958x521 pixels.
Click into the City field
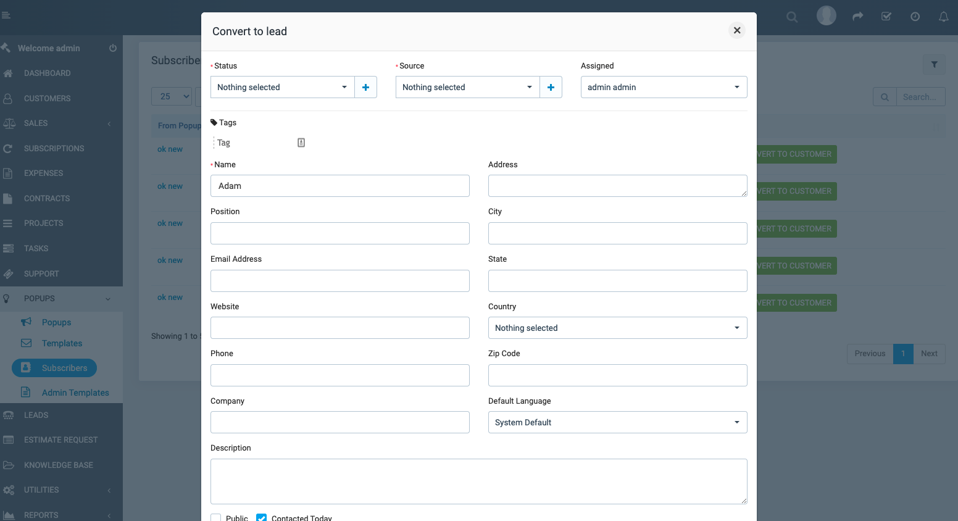coord(618,233)
